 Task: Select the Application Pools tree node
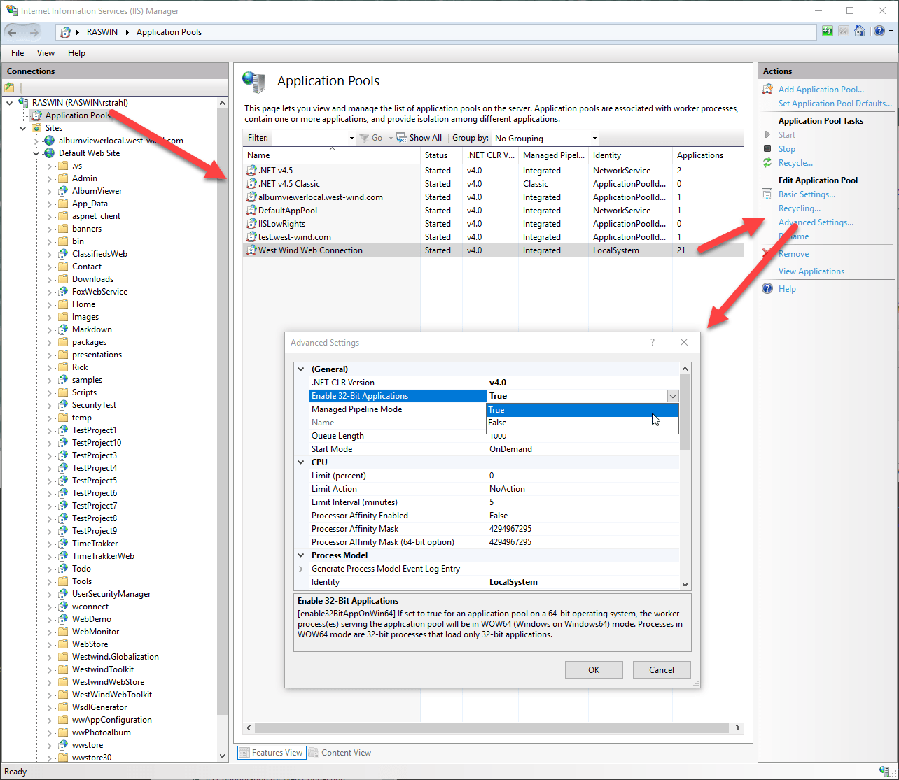coord(78,115)
